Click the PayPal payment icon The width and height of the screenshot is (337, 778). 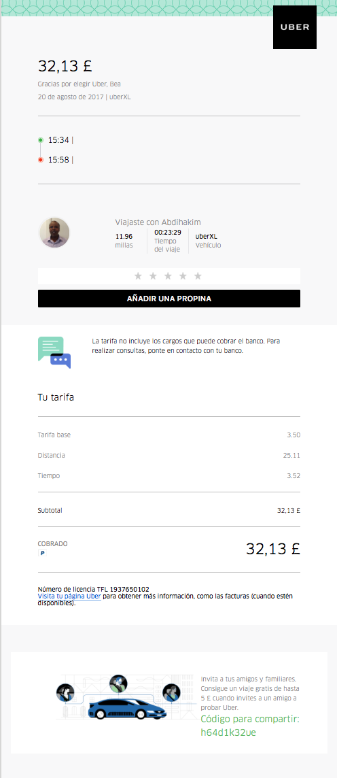coord(42,553)
